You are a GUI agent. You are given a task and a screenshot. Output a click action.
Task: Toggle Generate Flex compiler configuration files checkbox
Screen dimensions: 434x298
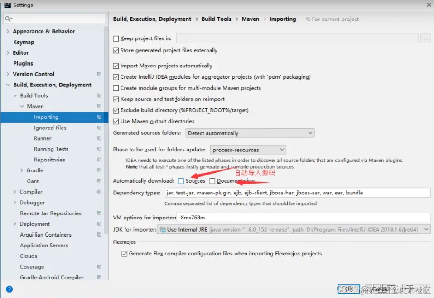(x=125, y=254)
